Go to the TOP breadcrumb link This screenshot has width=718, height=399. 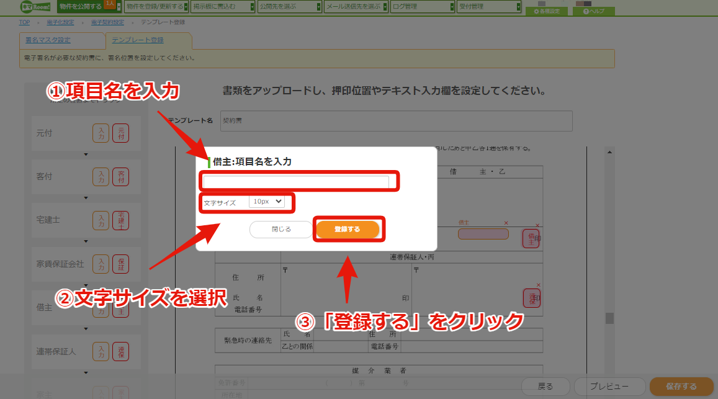tap(24, 22)
